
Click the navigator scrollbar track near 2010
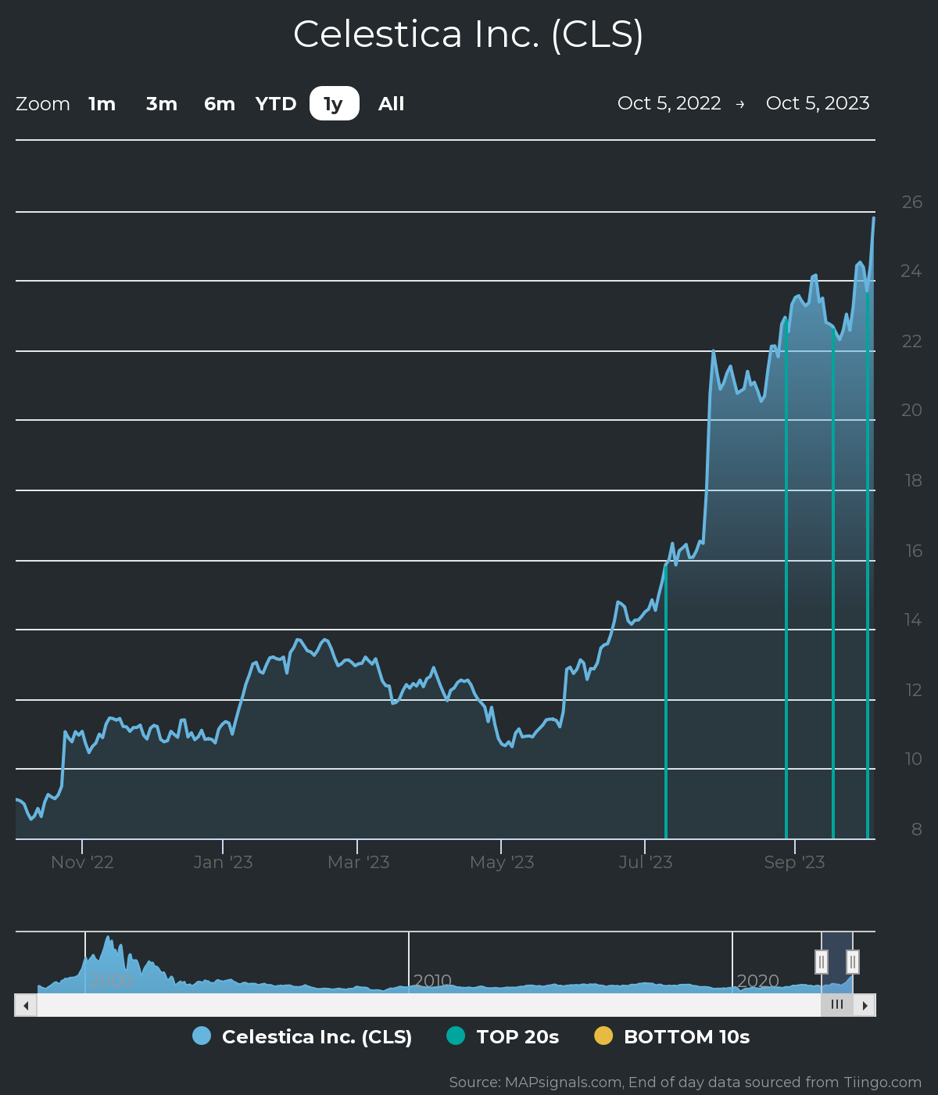(x=428, y=1005)
